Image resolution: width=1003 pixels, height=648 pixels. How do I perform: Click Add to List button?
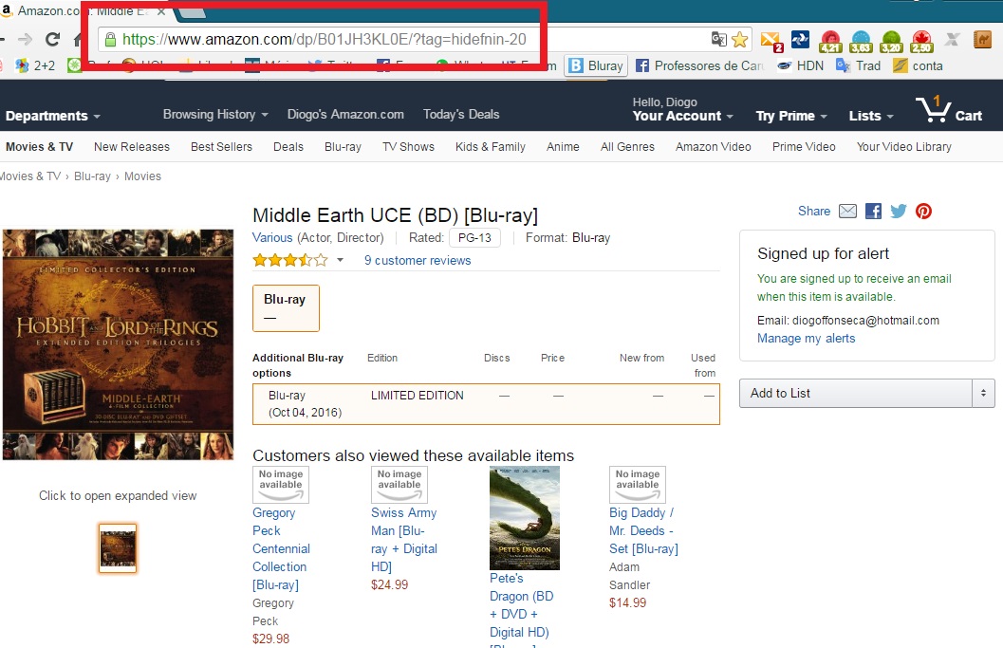[856, 393]
